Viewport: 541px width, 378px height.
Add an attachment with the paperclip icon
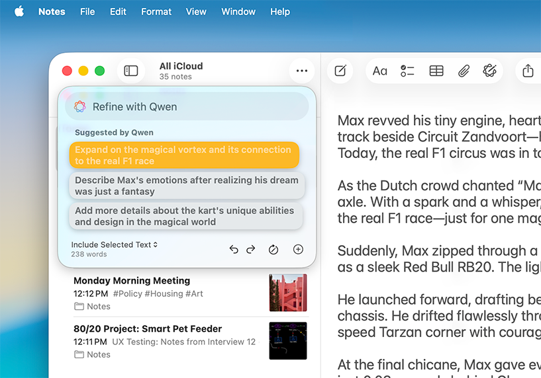click(464, 71)
